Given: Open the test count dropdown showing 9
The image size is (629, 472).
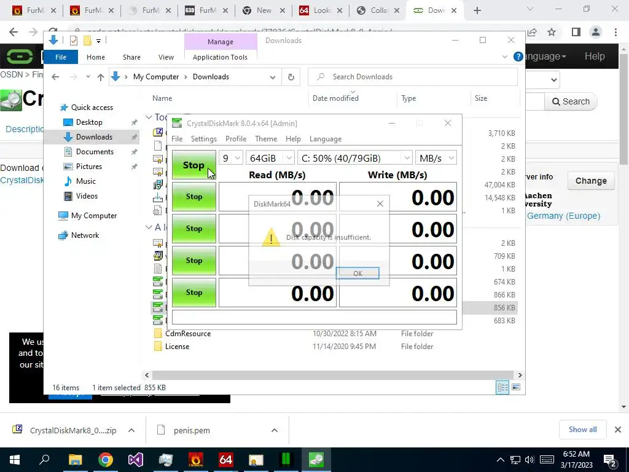Looking at the screenshot, I should (x=231, y=158).
